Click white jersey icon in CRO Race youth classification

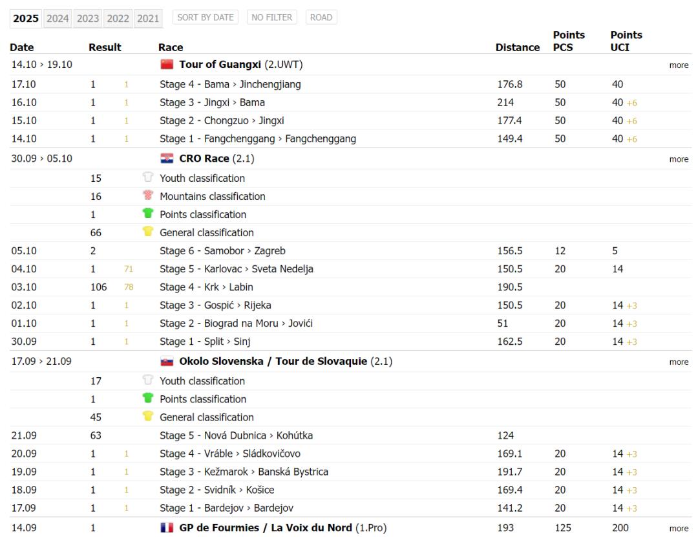point(149,179)
